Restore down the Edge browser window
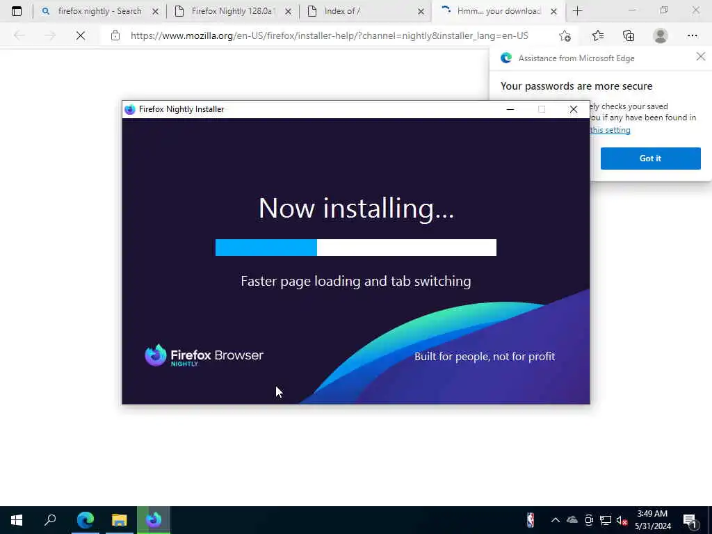Screen dimensions: 712x534 664,11
